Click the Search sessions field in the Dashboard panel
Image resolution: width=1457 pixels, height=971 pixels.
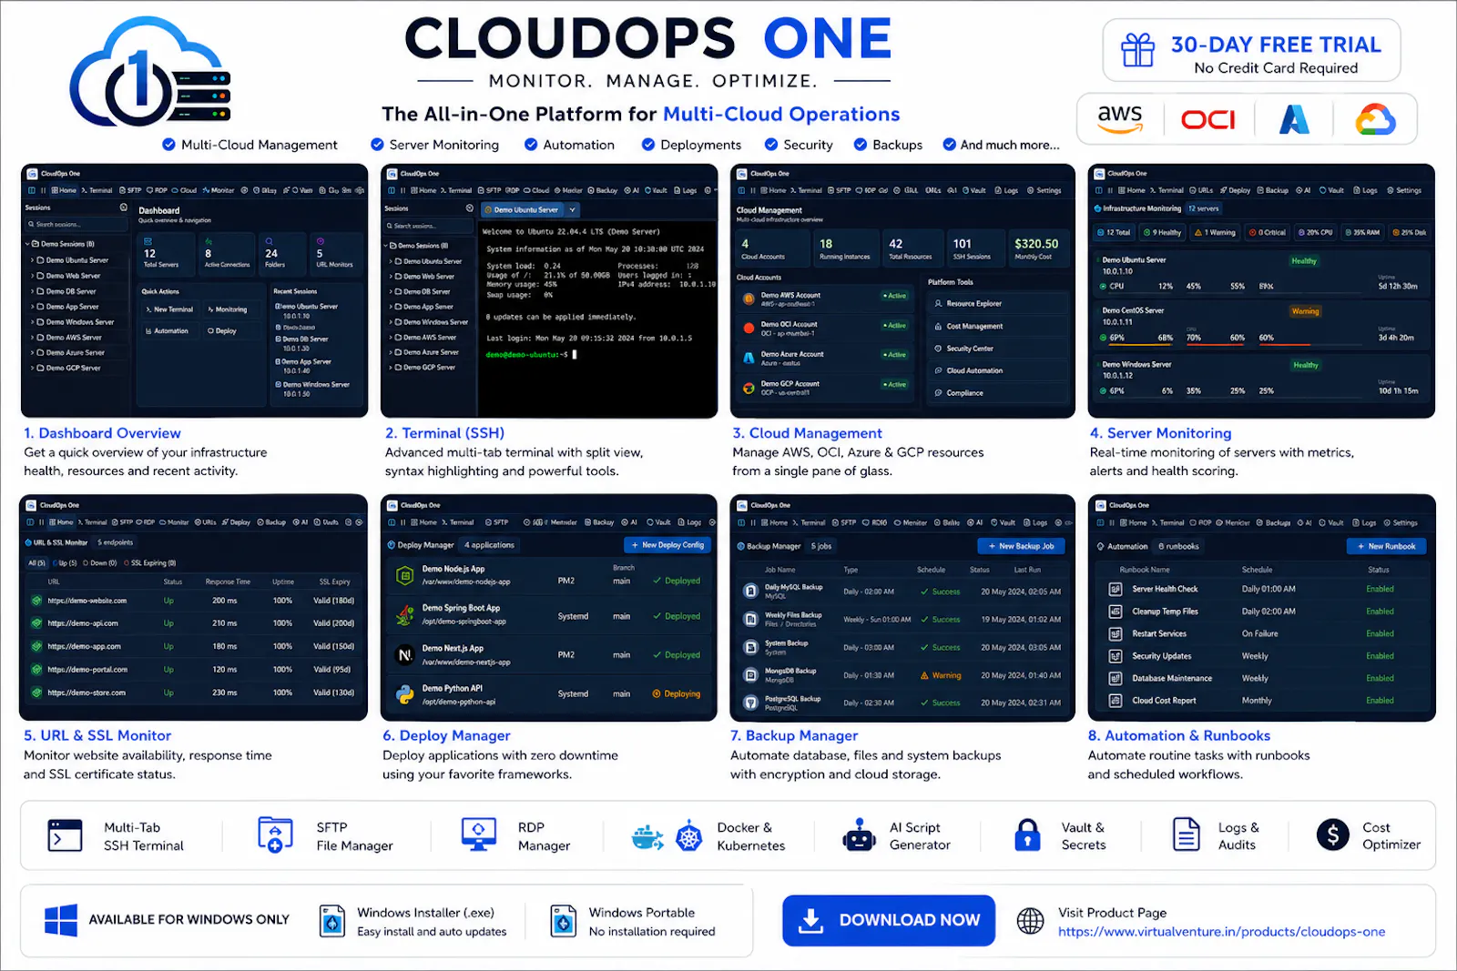75,224
